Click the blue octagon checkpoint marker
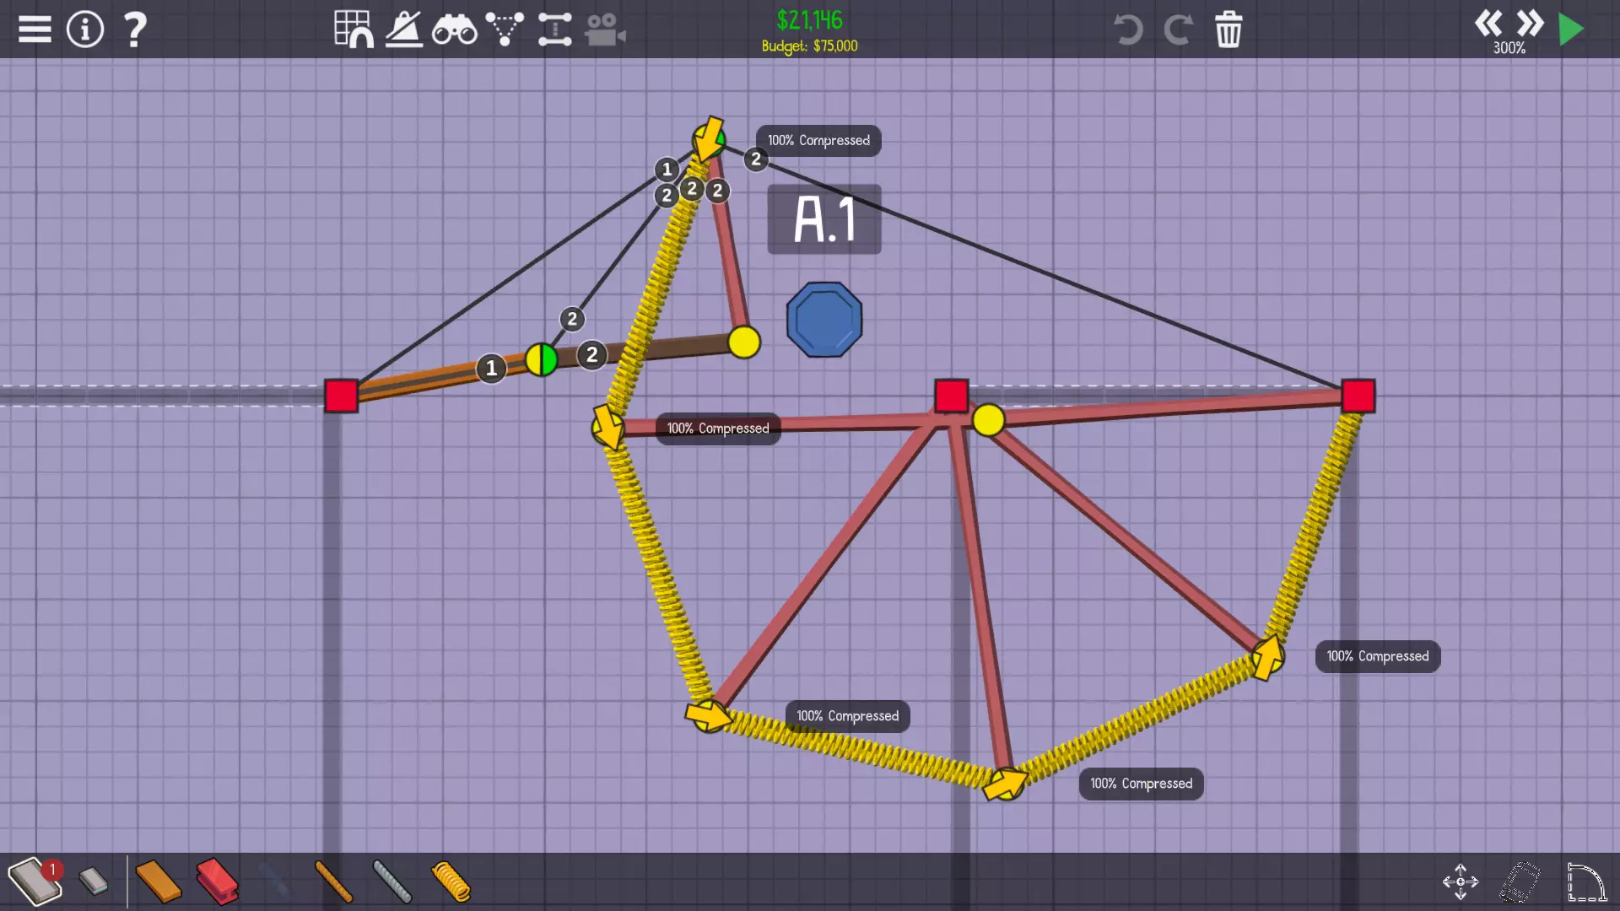 tap(824, 320)
